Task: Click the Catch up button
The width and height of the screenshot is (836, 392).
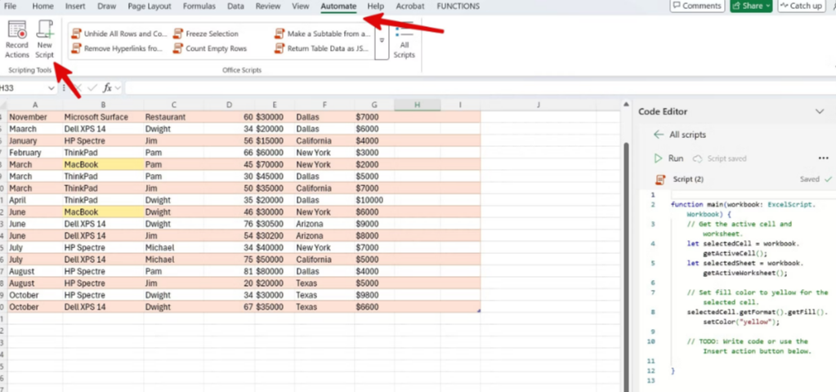Action: pos(802,6)
